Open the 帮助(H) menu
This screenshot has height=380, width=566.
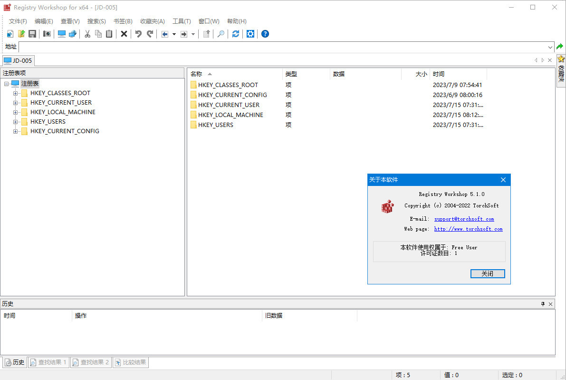pos(237,21)
